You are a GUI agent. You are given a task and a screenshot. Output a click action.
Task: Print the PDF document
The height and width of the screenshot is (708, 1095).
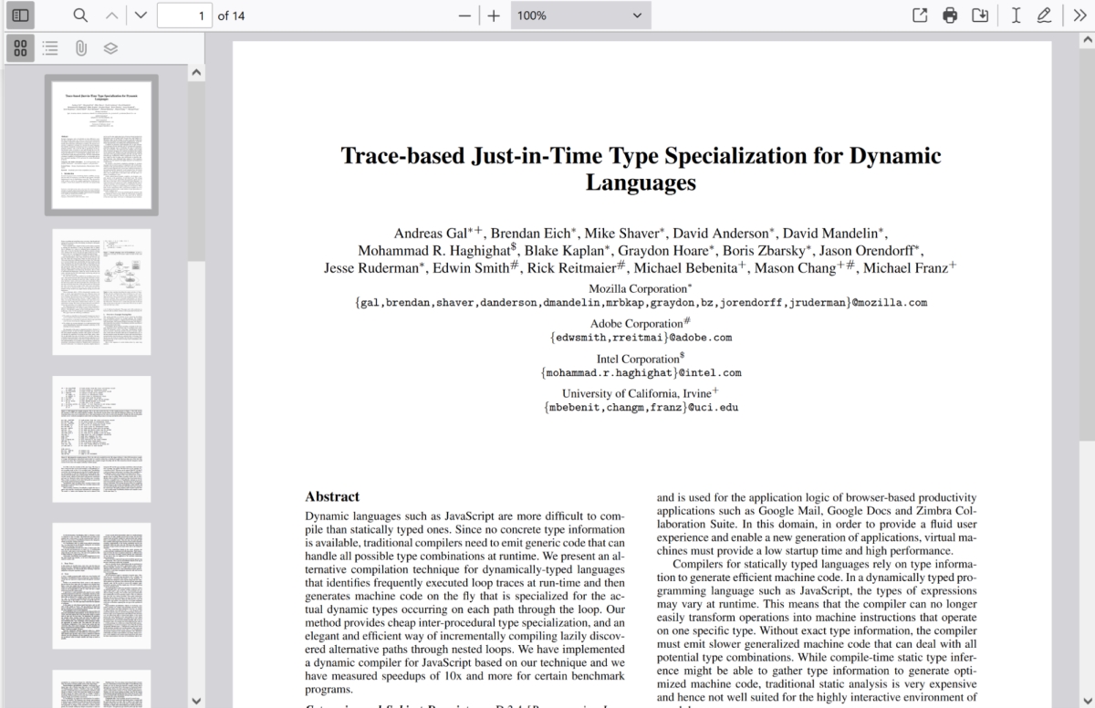(x=950, y=15)
